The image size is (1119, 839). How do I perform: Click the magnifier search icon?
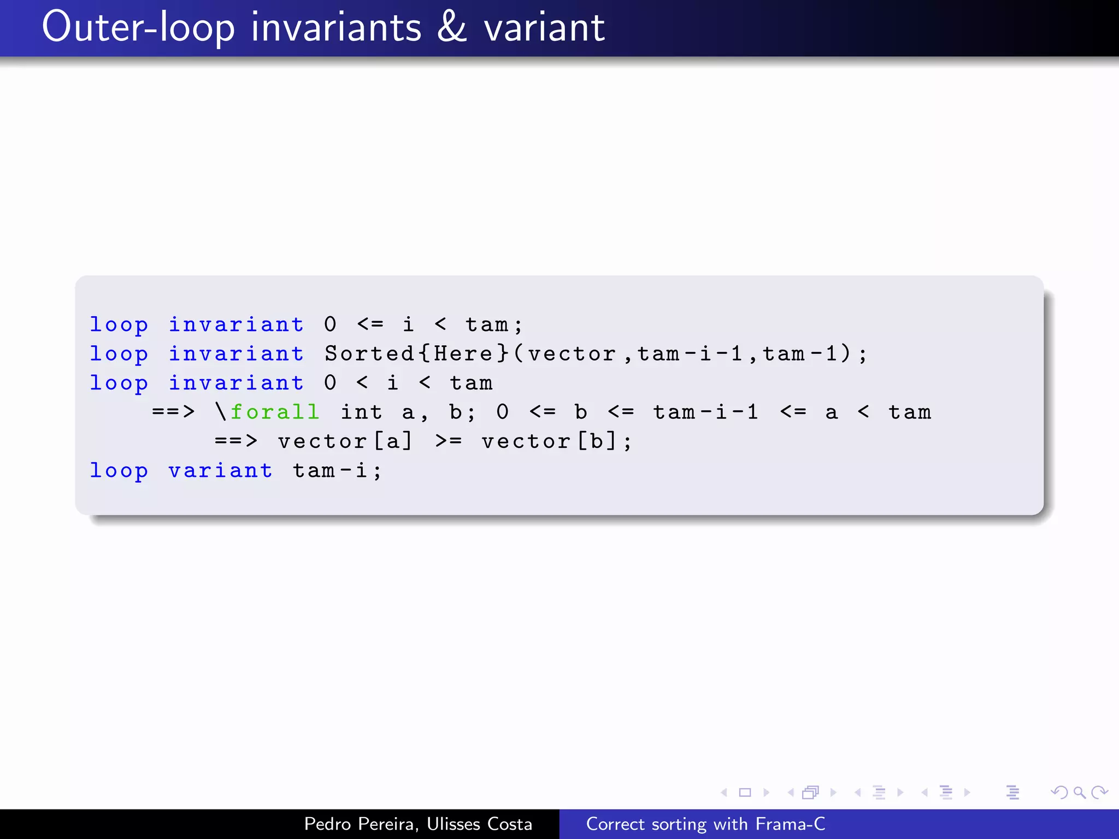[1080, 793]
